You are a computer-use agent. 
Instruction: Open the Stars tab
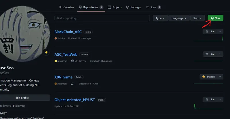[154, 7]
